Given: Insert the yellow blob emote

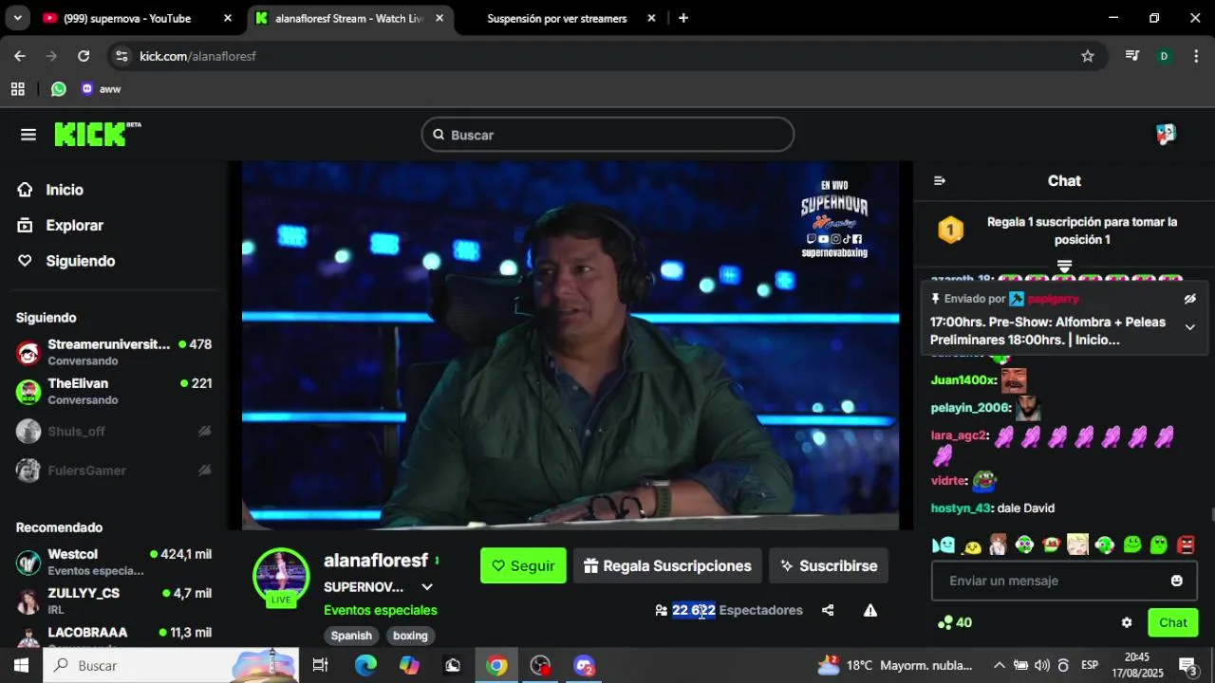Looking at the screenshot, I should pos(972,545).
